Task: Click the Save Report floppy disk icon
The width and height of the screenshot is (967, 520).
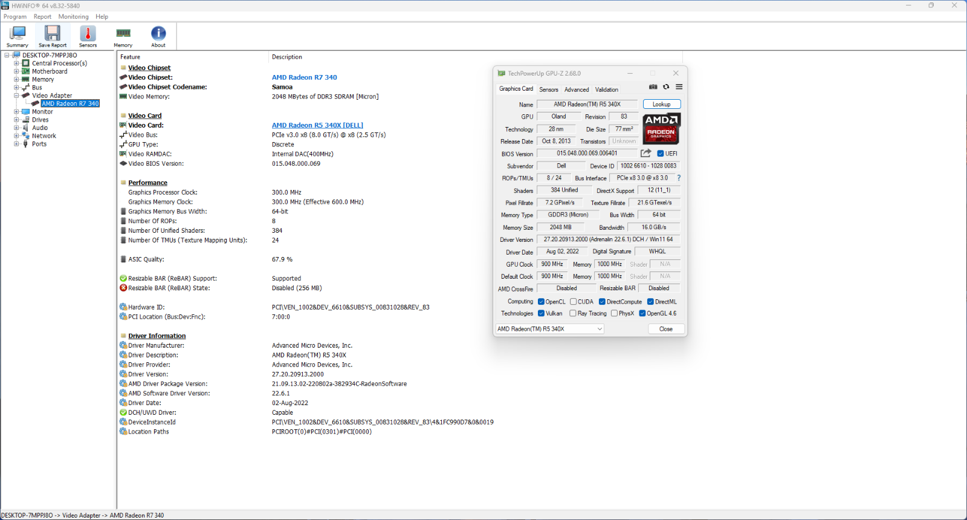Action: click(x=53, y=33)
